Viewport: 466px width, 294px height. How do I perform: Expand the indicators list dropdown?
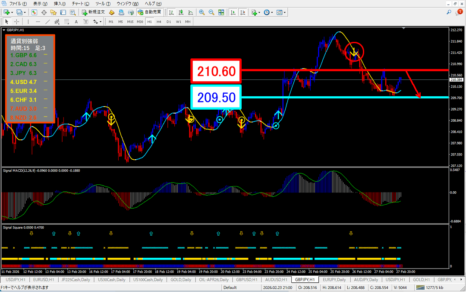[260, 12]
